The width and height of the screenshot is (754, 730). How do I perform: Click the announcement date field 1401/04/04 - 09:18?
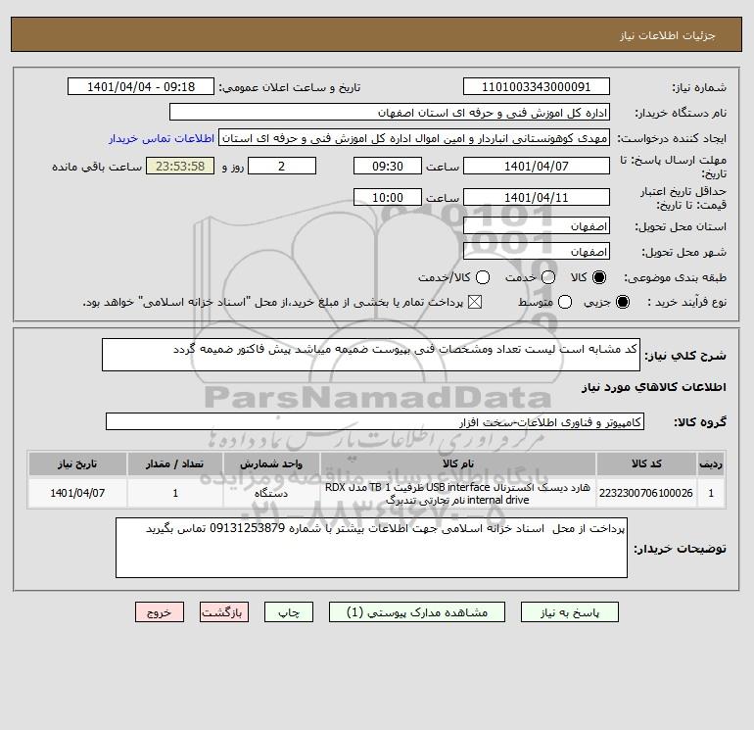tap(141, 86)
